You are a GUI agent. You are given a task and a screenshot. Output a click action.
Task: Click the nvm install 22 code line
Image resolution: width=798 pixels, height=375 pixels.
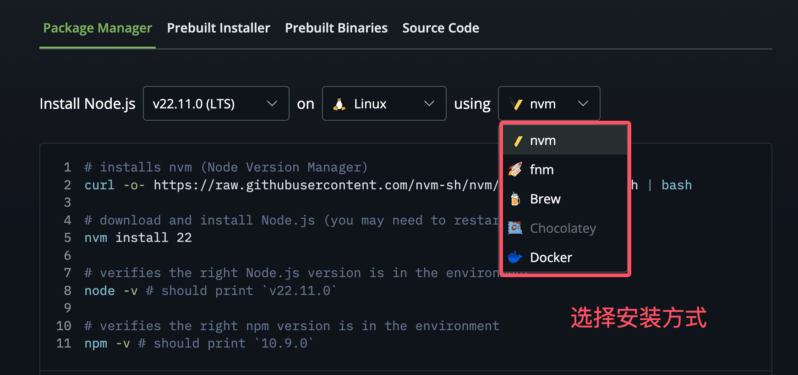coord(138,238)
